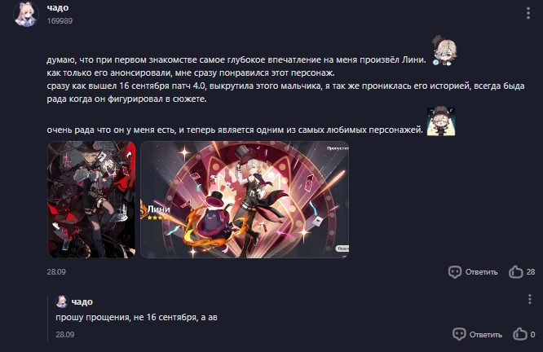The image size is (543, 352).
Task: Click the Lyney spotlight sticker emoji
Action: click(x=441, y=121)
